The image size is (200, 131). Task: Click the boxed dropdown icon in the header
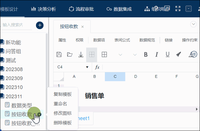(x=188, y=9)
